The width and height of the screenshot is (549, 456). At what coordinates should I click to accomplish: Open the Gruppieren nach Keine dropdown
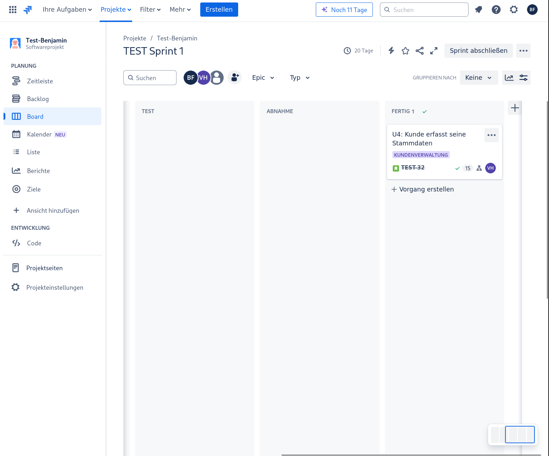coord(478,78)
